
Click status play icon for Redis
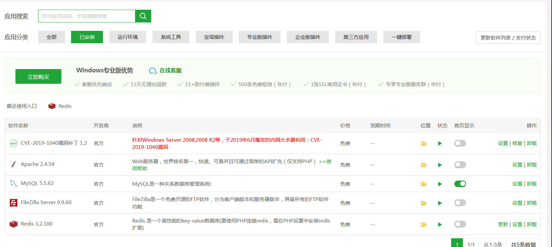tap(440, 225)
